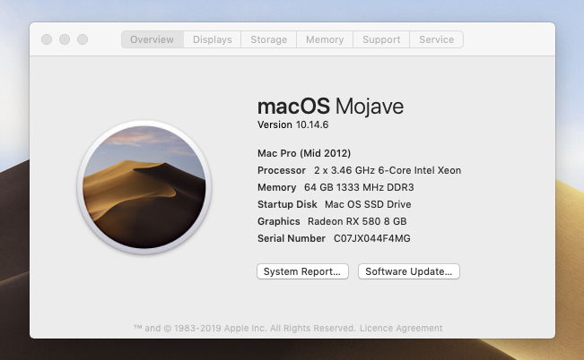This screenshot has width=584, height=360.
Task: Click the startup disk value Mac OS SSD Drive
Action: (x=368, y=204)
